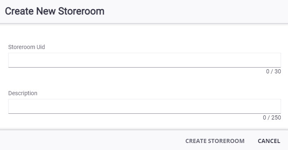Place cursor in the 30-character Uid field
The image size is (288, 150).
(x=144, y=60)
